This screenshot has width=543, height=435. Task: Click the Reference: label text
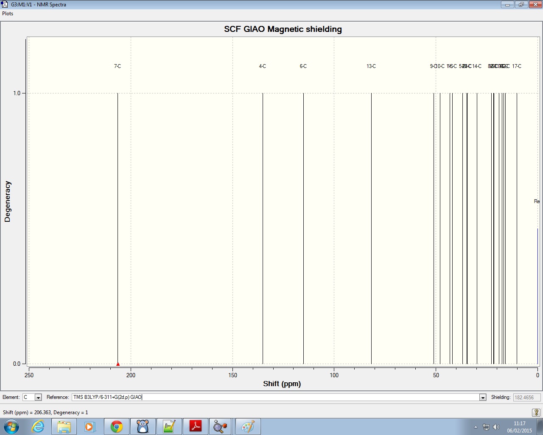(58, 397)
